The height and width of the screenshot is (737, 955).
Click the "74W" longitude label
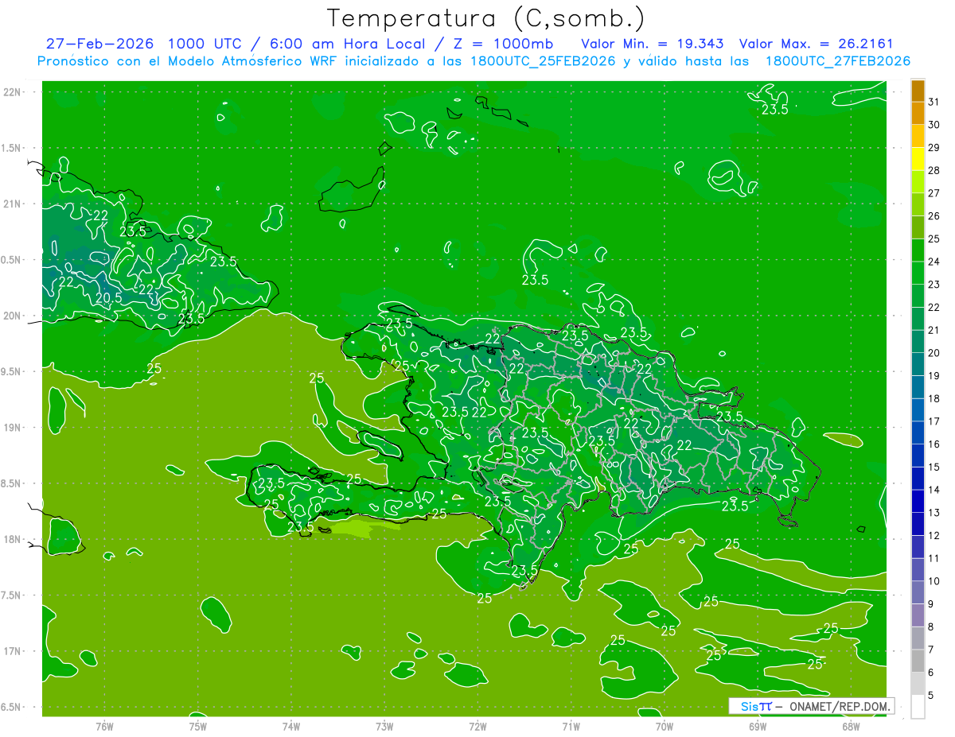pyautogui.click(x=290, y=726)
